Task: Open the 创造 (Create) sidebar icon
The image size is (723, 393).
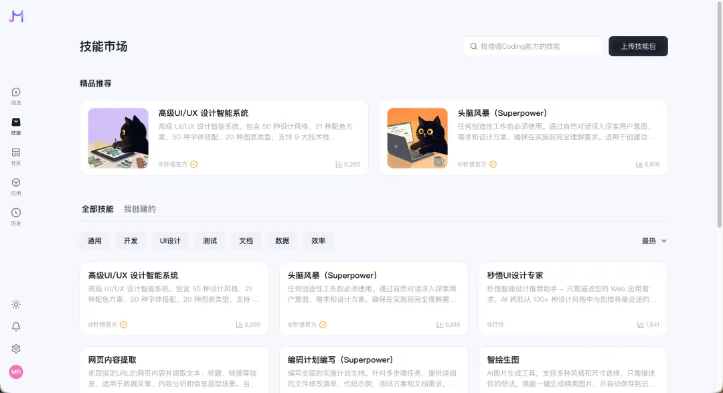Action: point(16,96)
